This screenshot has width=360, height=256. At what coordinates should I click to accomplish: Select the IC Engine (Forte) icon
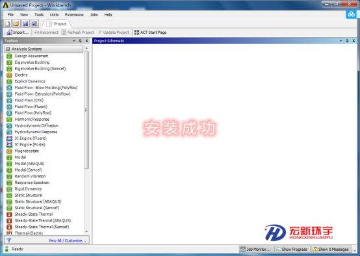point(9,145)
